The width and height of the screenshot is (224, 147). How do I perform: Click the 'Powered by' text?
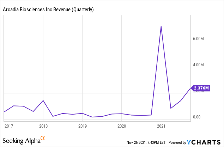tap(177, 142)
